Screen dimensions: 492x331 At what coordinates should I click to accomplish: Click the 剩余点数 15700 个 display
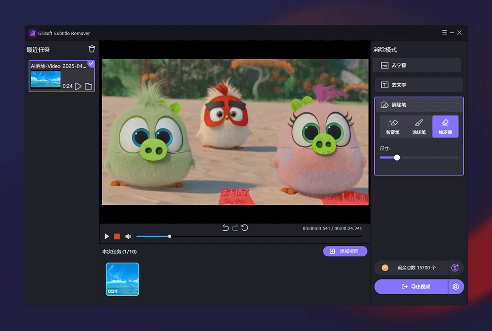417,268
